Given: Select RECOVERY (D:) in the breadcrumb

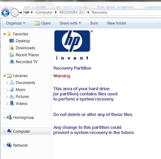Looking at the screenshot, I should click(x=72, y=12).
